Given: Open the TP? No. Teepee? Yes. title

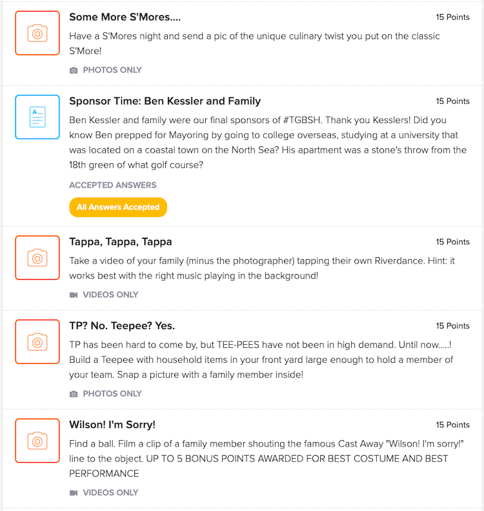Looking at the screenshot, I should (122, 326).
